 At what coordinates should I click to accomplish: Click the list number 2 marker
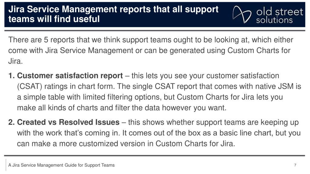pos(12,122)
